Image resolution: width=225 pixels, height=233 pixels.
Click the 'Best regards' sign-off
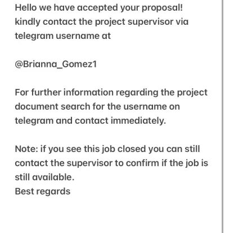pos(43,192)
